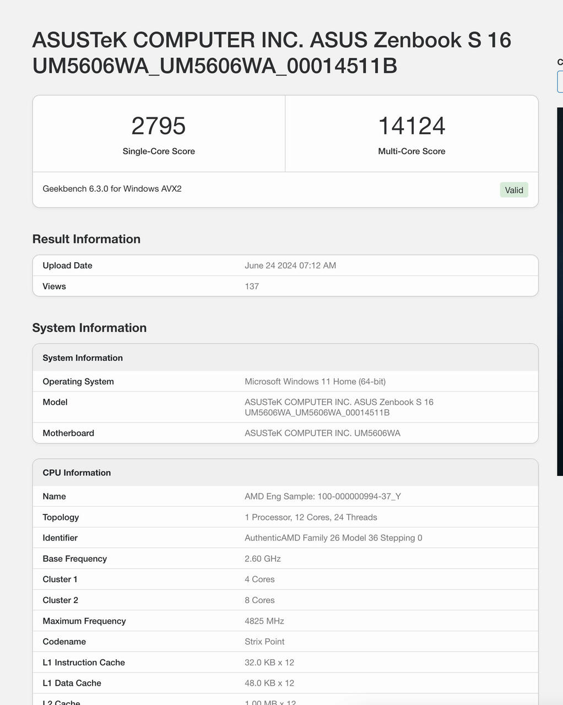Click the "Motherboard" row label
This screenshot has height=705, width=563.
pos(68,433)
